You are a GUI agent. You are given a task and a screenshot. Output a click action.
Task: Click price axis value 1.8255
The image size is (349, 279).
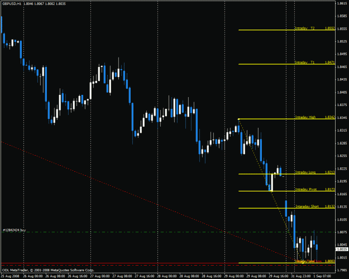[342, 156]
